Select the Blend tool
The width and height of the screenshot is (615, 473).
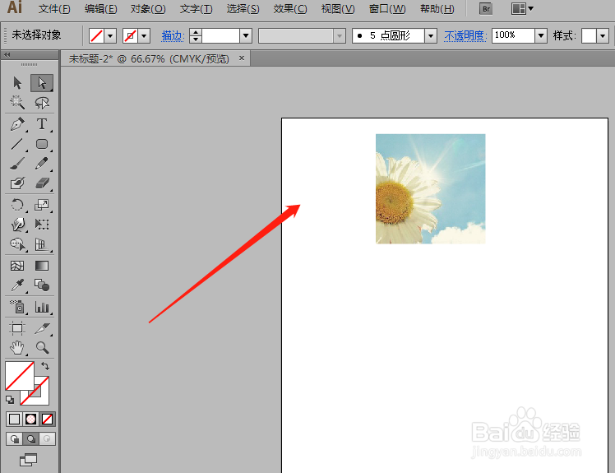coord(42,285)
